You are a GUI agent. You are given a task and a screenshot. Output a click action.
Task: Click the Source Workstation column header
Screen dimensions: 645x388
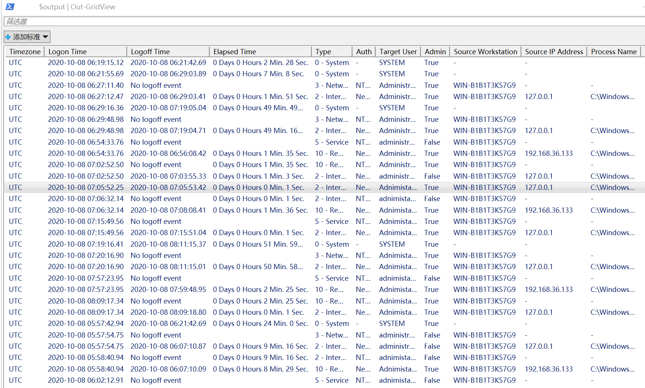485,52
